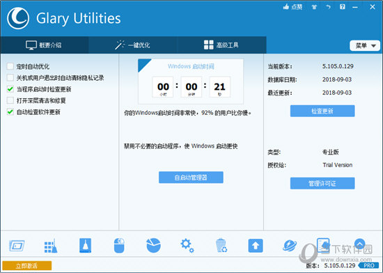The width and height of the screenshot is (383, 273).
Task: Click the 禁用不必要的启动程序 tip text
Action: tap(181, 146)
